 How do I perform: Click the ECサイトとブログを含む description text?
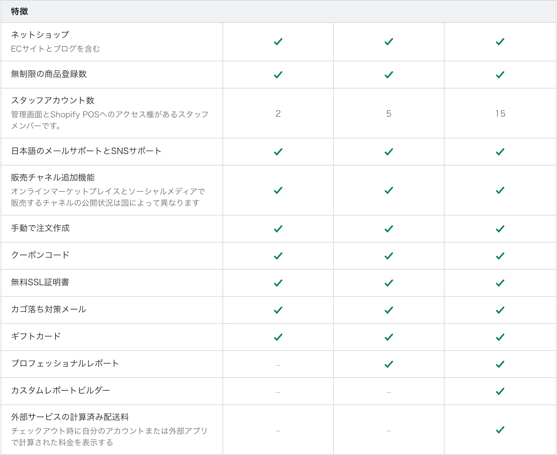(x=55, y=49)
